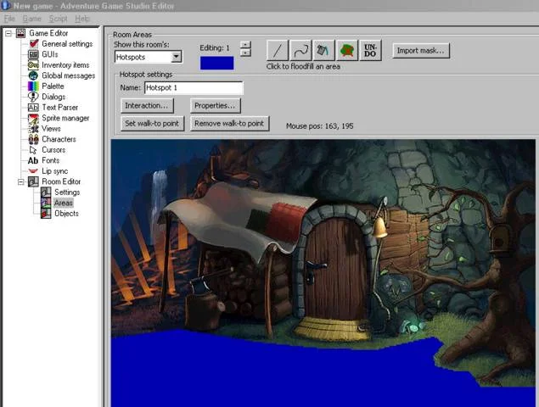Click the Global messages globe icon

(33, 75)
